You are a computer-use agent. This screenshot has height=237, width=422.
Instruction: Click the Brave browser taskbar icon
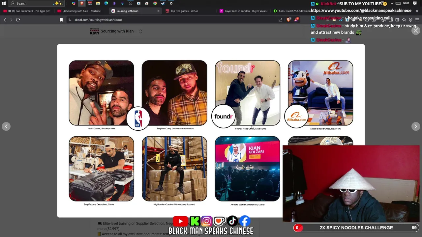[x=82, y=3]
